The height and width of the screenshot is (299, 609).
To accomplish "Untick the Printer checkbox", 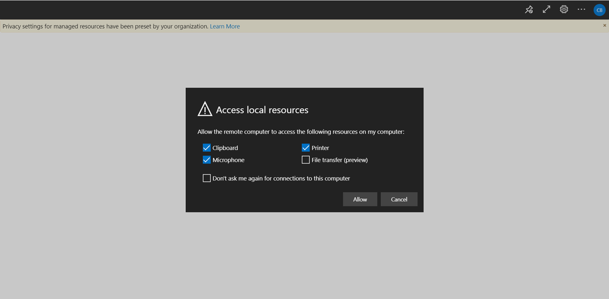I will (x=306, y=148).
